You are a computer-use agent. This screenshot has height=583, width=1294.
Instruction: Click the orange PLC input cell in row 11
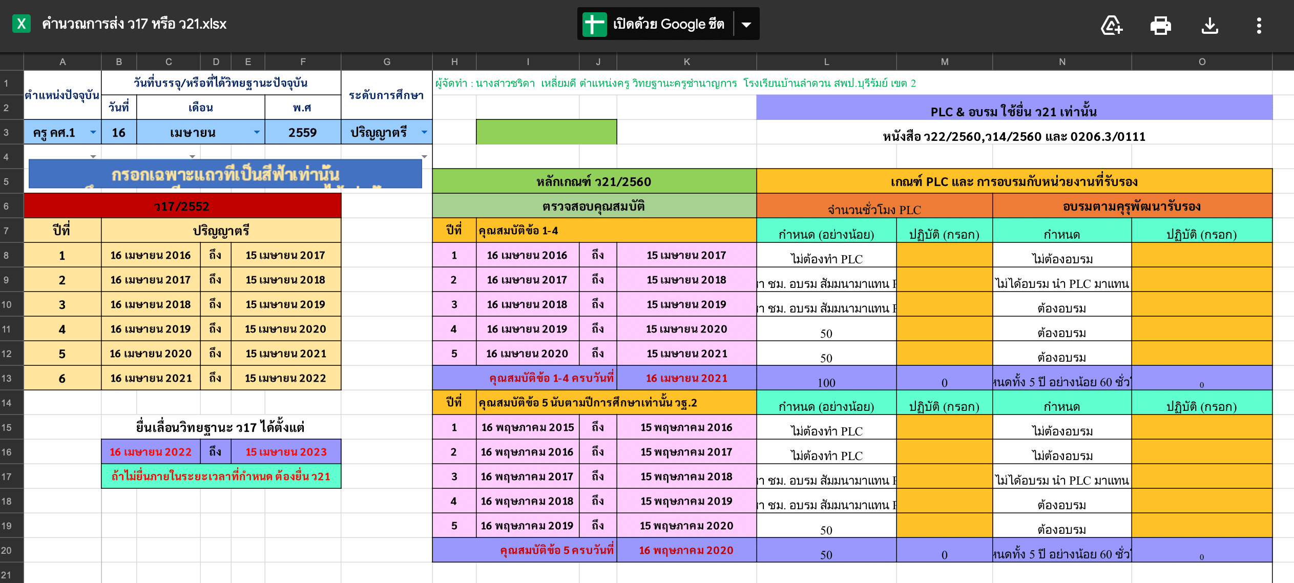point(945,329)
